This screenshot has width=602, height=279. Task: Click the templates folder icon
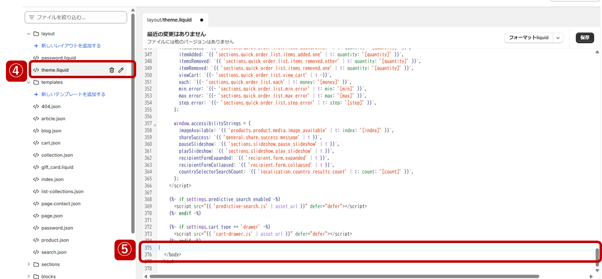[x=36, y=83]
